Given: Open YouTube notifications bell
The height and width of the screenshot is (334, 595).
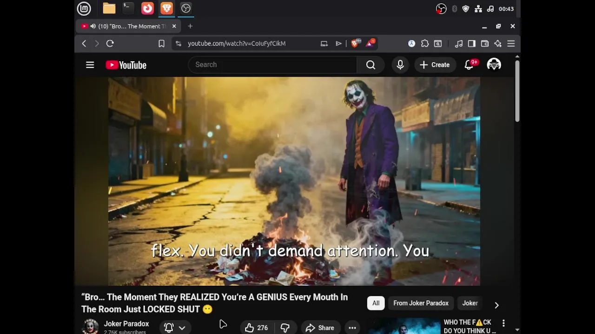Looking at the screenshot, I should pos(469,65).
